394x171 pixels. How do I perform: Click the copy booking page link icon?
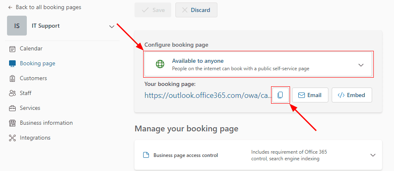[280, 95]
